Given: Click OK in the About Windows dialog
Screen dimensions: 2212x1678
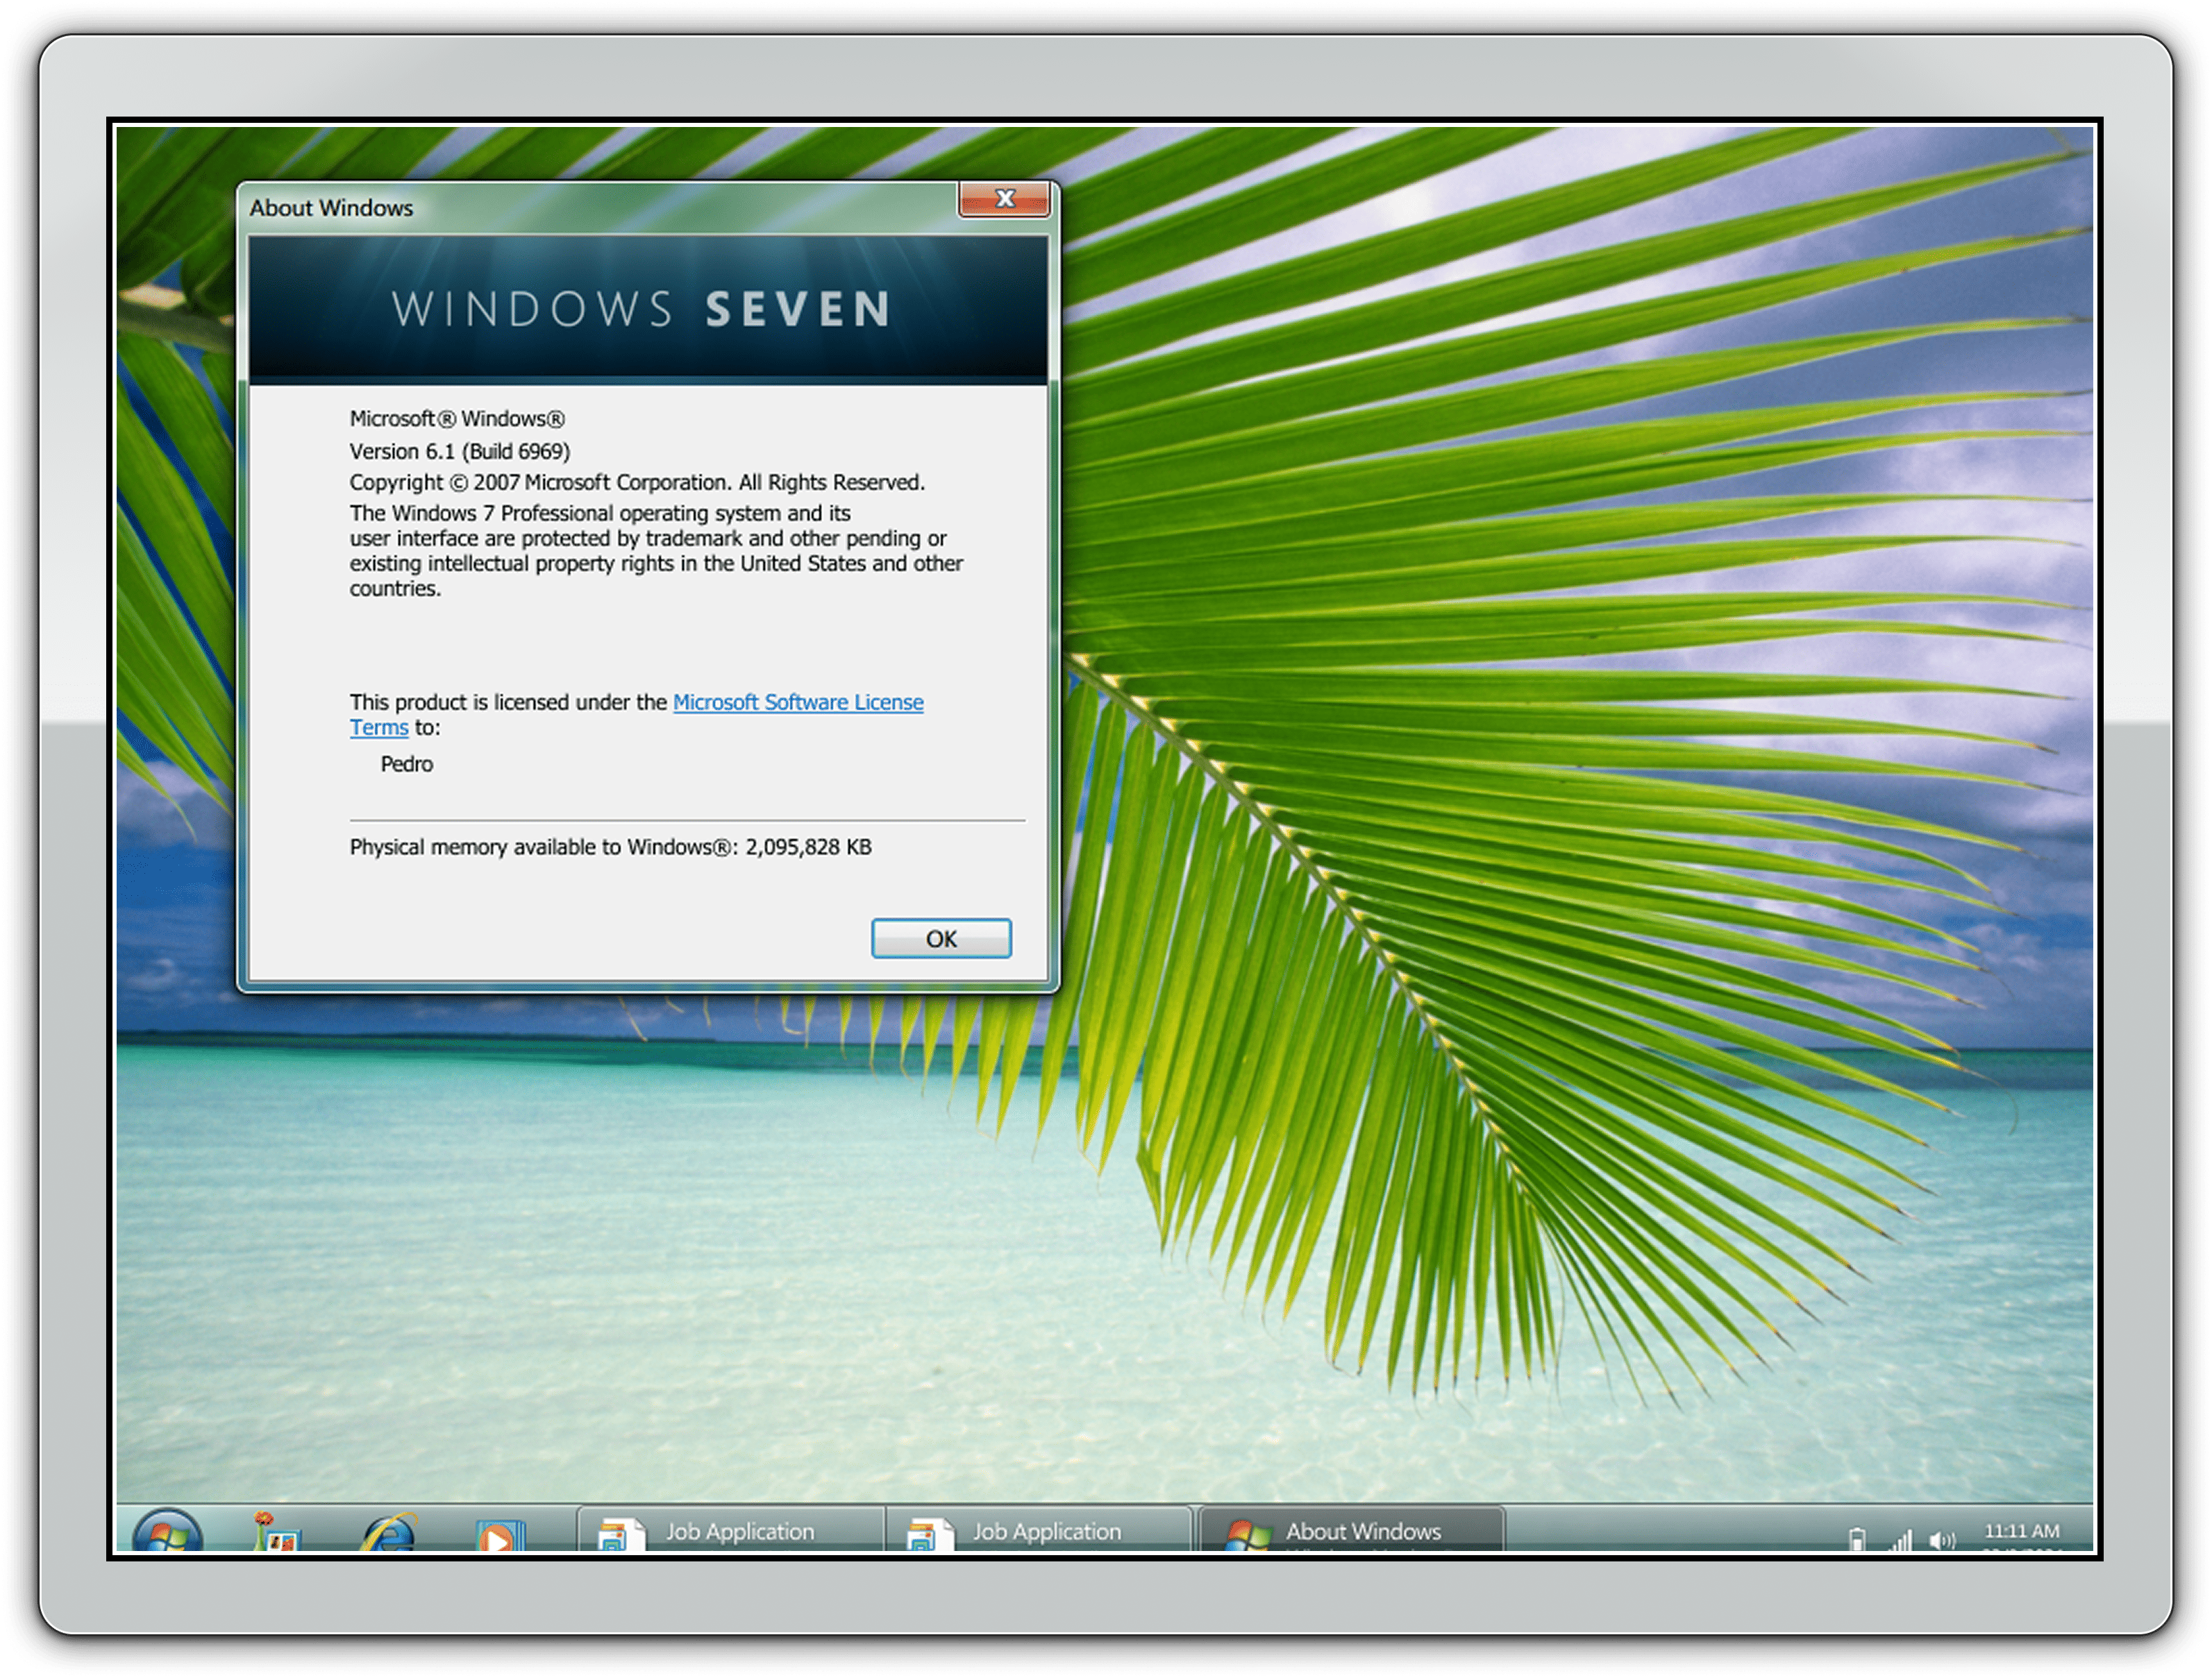Looking at the screenshot, I should (x=941, y=938).
